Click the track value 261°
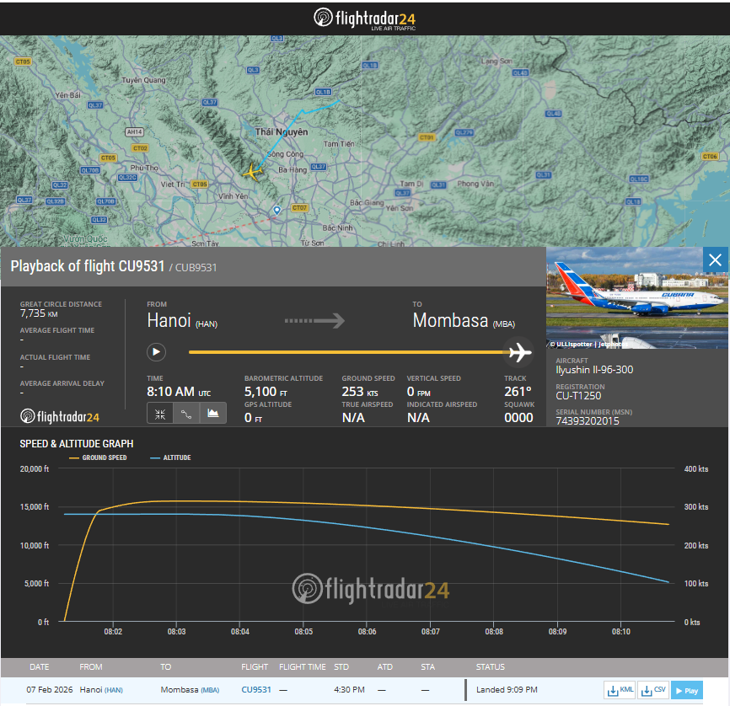Viewport: 730px width, 706px height. click(518, 392)
